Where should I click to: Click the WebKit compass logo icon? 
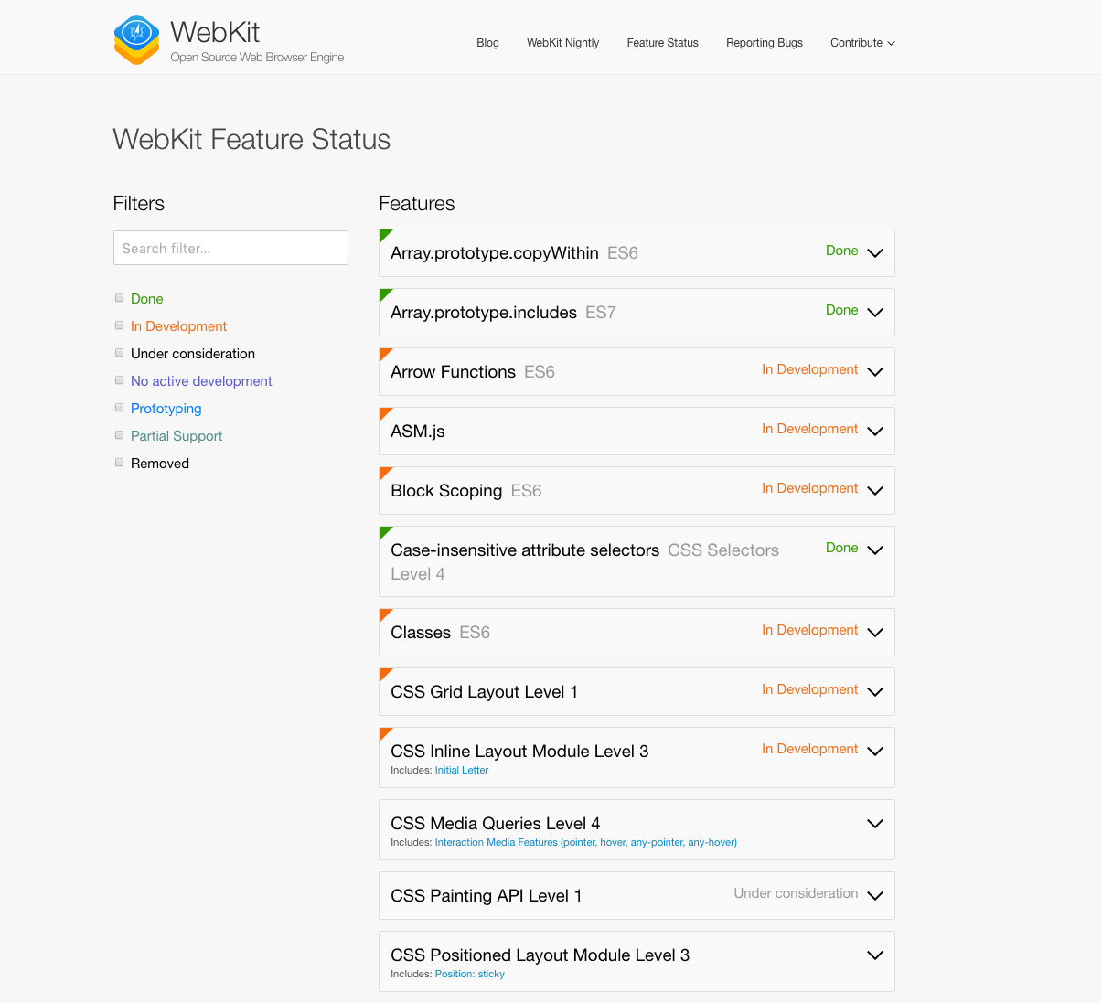[136, 39]
